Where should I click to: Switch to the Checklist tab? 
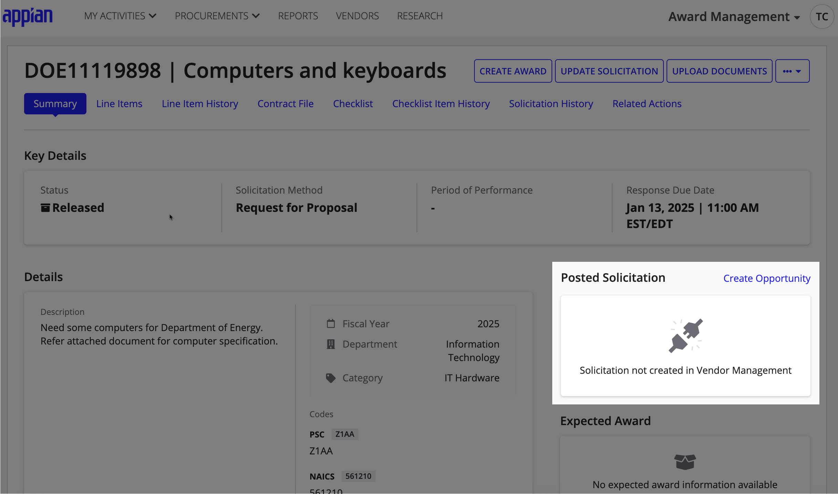point(353,103)
